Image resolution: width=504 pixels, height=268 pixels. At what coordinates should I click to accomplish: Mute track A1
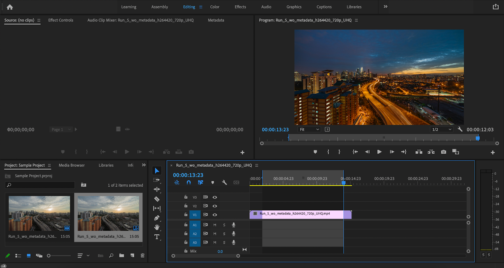pyautogui.click(x=215, y=225)
